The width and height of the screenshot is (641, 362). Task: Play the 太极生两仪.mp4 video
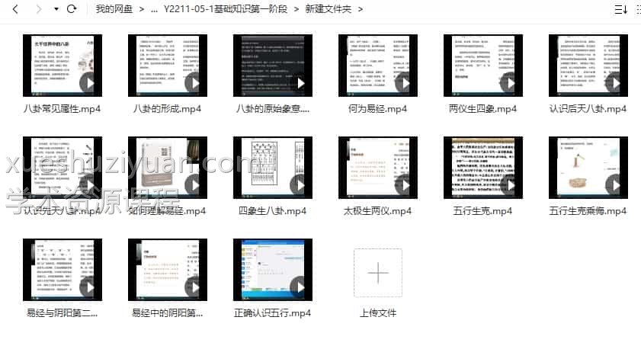pyautogui.click(x=404, y=184)
